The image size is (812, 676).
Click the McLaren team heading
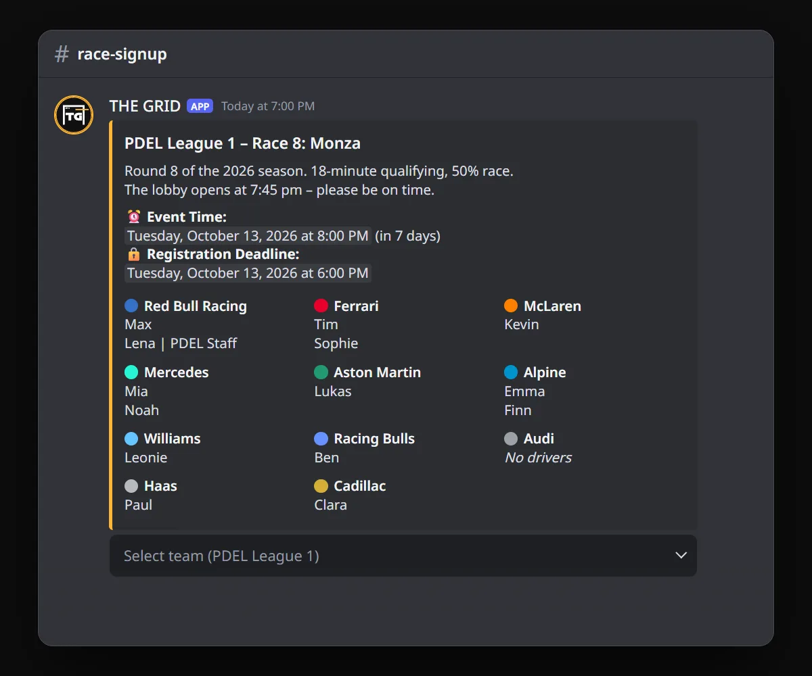pyautogui.click(x=552, y=306)
